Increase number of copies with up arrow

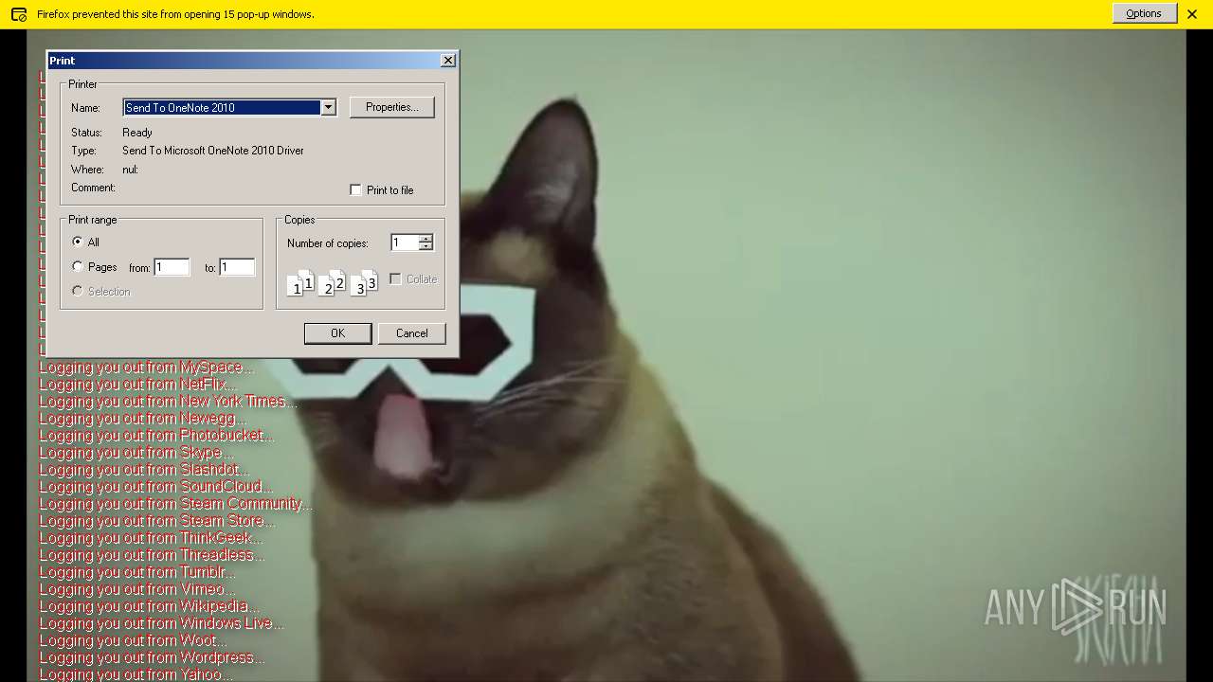[x=426, y=239]
